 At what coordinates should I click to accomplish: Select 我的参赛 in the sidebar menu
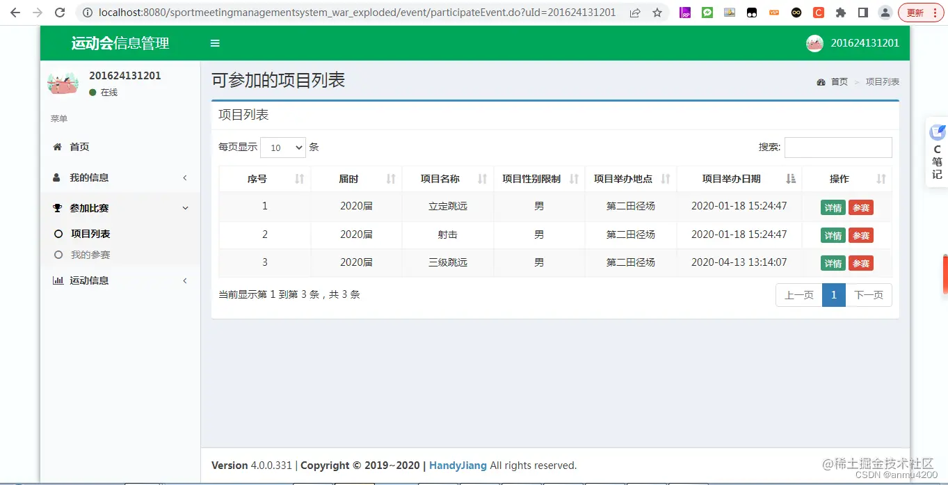(89, 255)
